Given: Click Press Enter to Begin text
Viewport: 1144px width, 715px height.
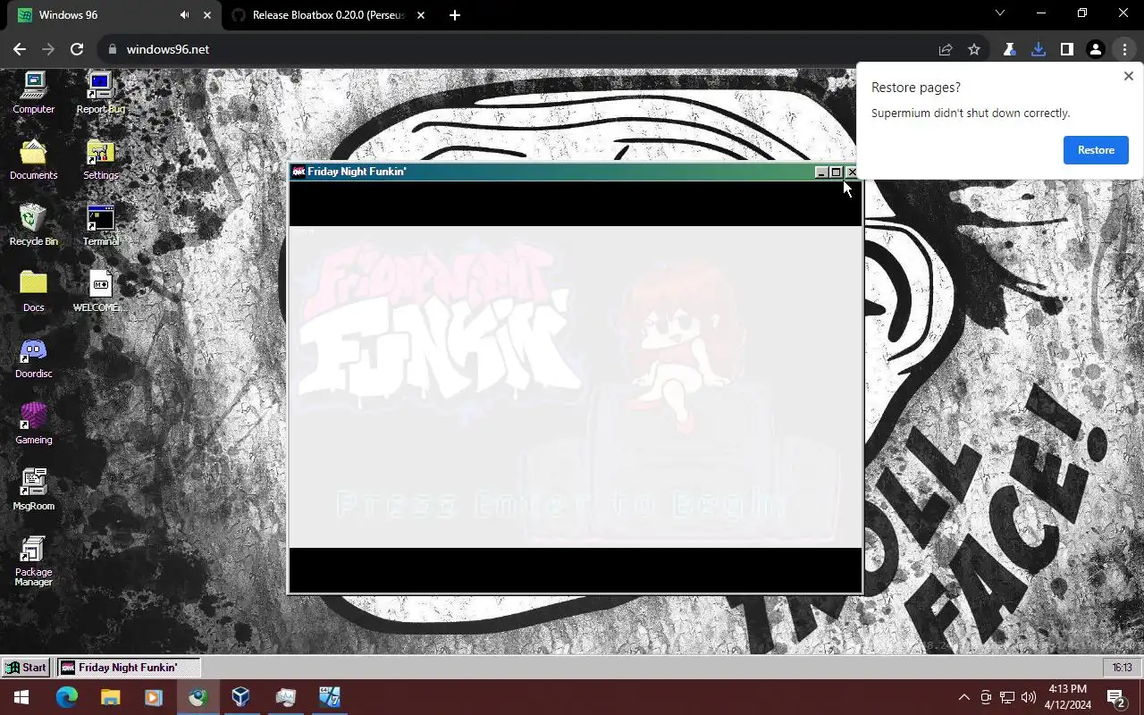Looking at the screenshot, I should click(561, 505).
